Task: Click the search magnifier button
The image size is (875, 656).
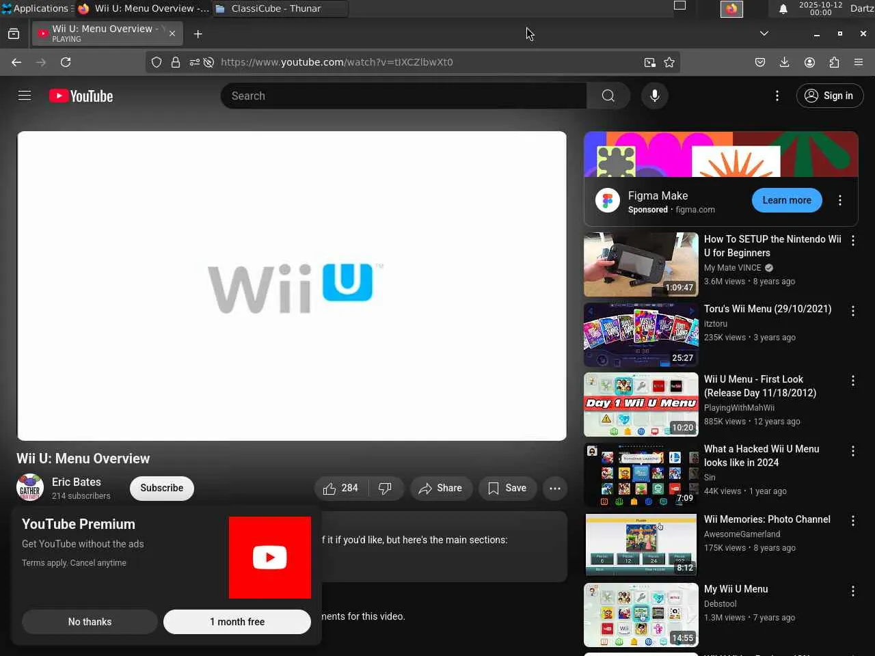Action: (608, 96)
